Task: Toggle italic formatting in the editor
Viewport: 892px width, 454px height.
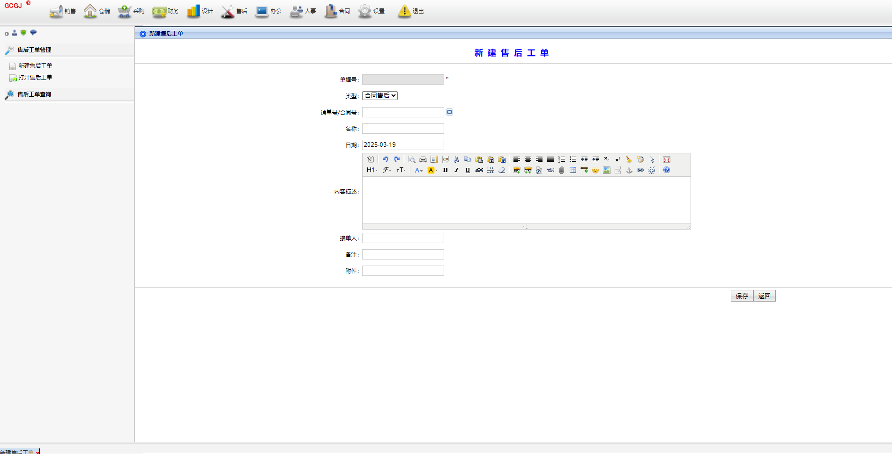Action: click(x=456, y=170)
